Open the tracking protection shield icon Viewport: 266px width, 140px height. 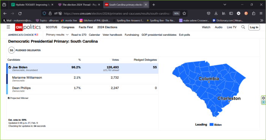point(44,13)
